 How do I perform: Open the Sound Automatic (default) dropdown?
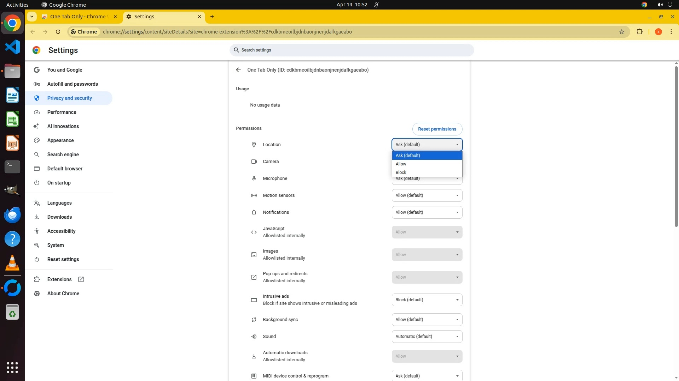point(427,337)
